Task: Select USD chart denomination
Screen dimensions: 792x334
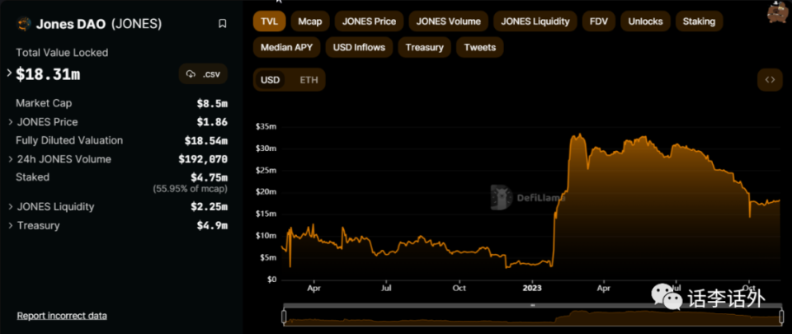Action: (x=271, y=80)
